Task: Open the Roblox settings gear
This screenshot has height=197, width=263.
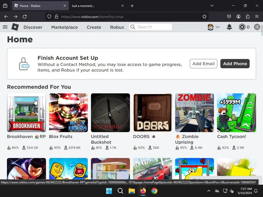Action: 257,27
